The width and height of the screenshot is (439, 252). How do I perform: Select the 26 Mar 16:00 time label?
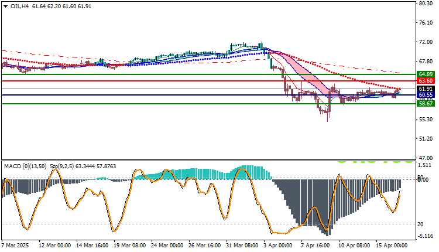204,246
